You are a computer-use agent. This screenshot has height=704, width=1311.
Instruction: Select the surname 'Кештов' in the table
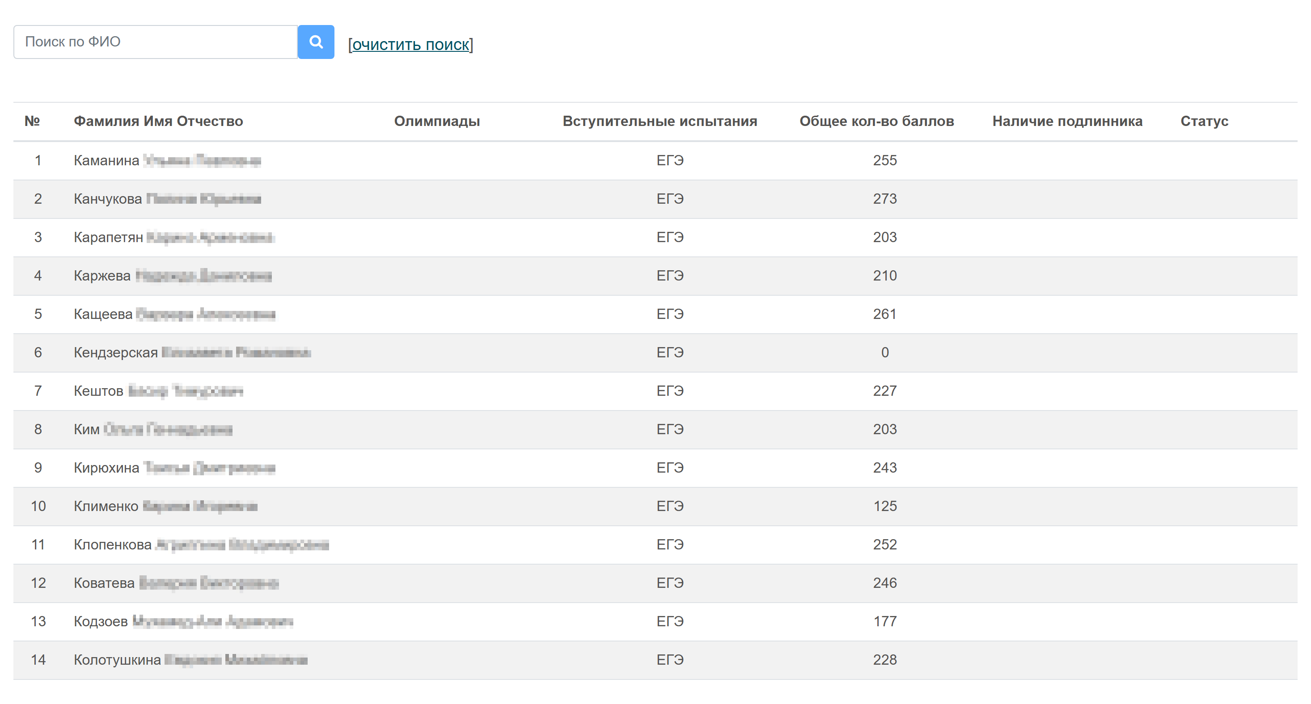point(99,391)
